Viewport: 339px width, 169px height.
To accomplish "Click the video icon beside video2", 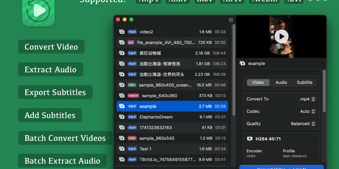I will pyautogui.click(x=121, y=32).
